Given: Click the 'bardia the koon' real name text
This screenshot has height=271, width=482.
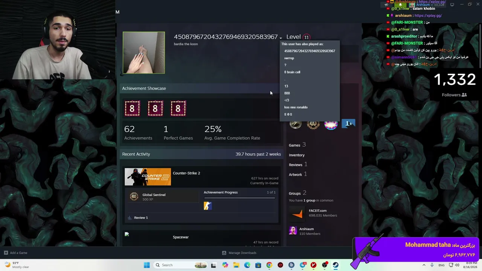Looking at the screenshot, I should [186, 44].
